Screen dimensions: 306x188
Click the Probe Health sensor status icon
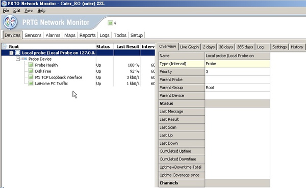click(x=31, y=65)
